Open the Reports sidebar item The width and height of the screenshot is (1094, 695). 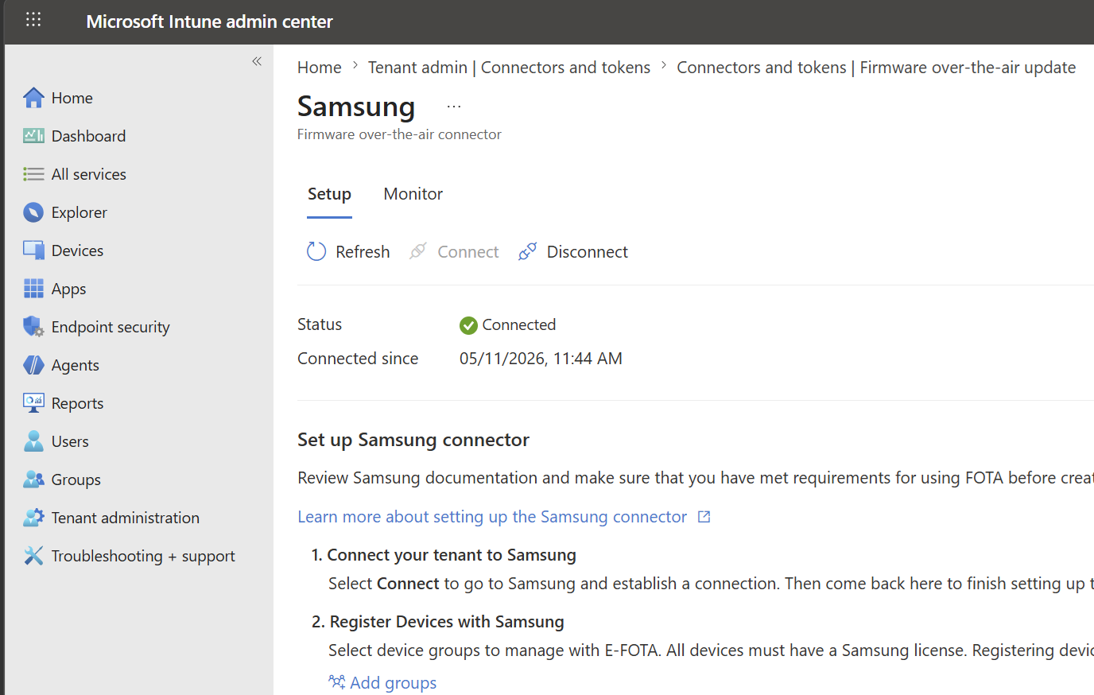pyautogui.click(x=78, y=403)
